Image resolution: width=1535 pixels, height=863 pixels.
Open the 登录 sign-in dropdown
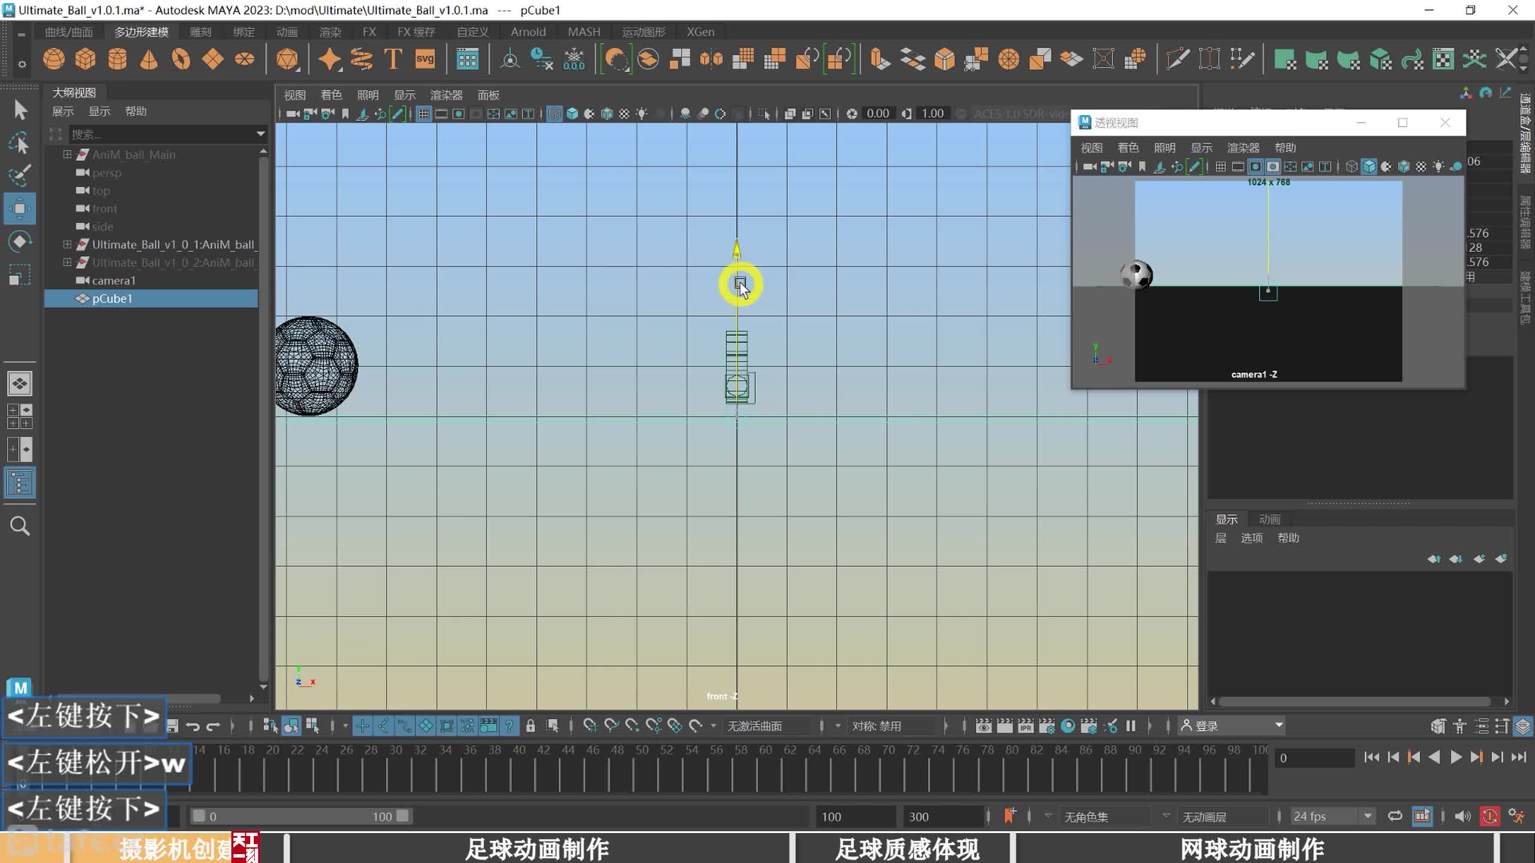tap(1232, 726)
